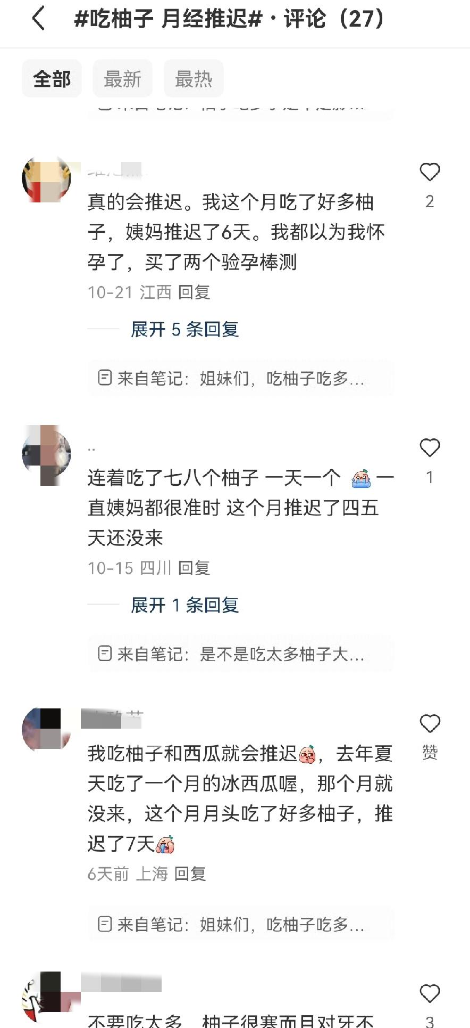Go back using the top-left arrow

coord(38,19)
